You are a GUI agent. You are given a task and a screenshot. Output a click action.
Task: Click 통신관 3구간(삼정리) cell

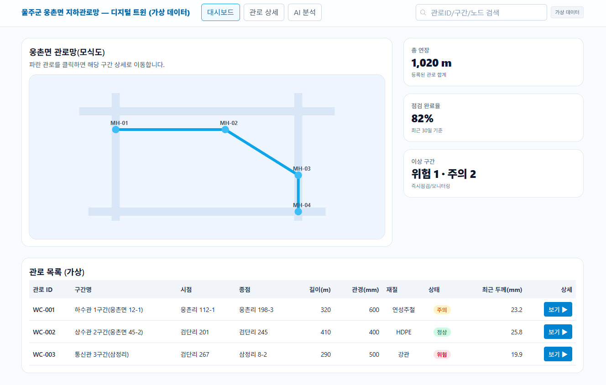[x=102, y=354]
